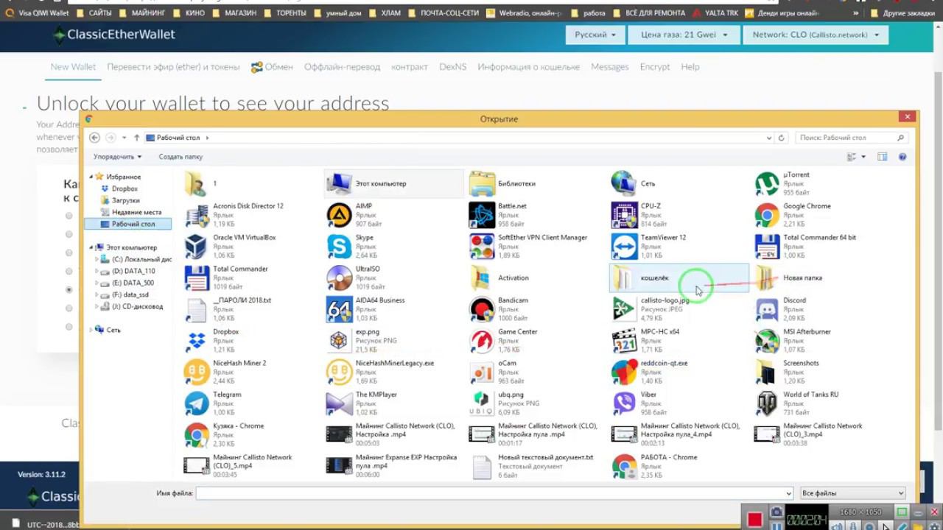943x530 pixels.
Task: Select the CPU-Z shortcut icon
Action: (x=624, y=215)
